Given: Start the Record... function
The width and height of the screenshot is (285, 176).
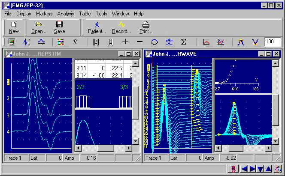Looking at the screenshot, I should click(121, 27).
